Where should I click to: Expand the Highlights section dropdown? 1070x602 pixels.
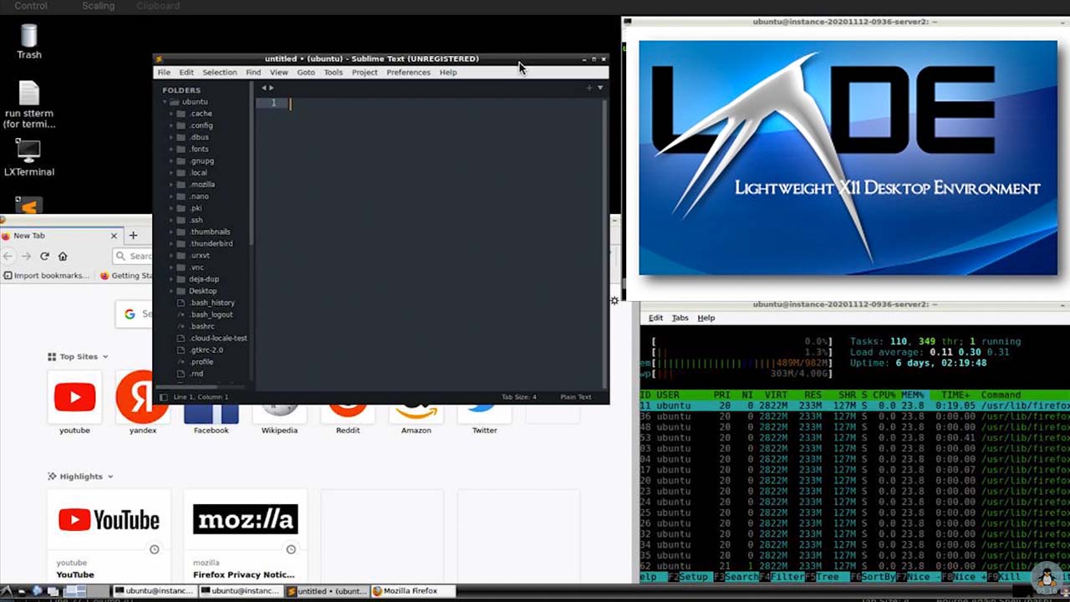click(110, 477)
